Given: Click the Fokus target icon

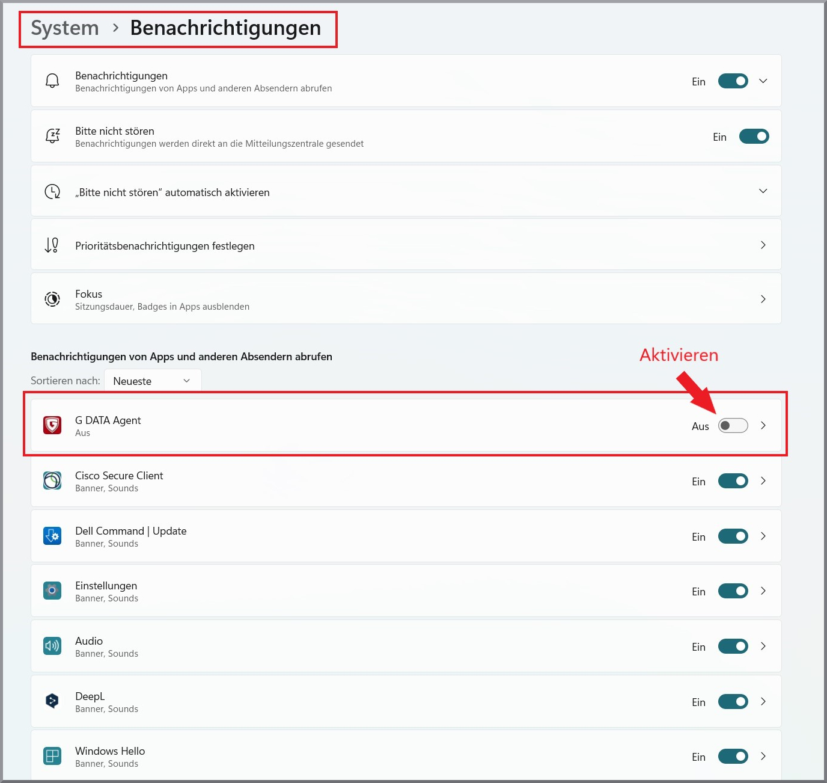Looking at the screenshot, I should click(x=52, y=299).
